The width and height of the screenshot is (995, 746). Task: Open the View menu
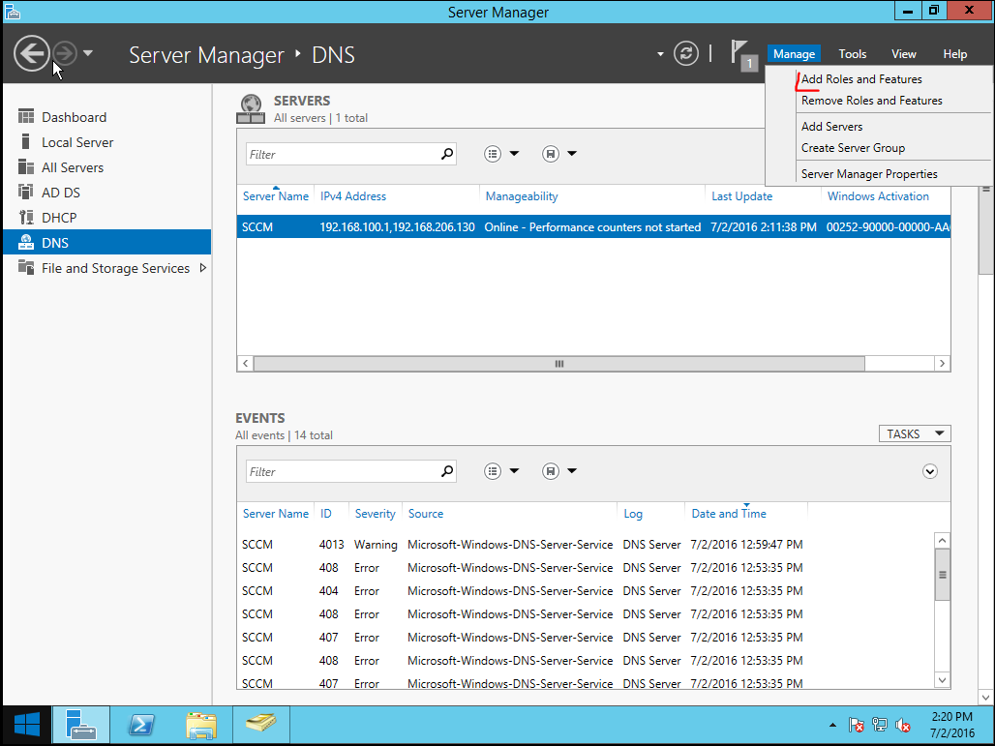(x=904, y=54)
